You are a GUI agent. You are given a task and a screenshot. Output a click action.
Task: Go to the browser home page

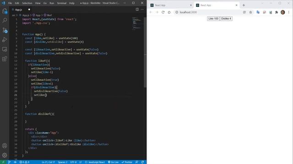[169, 12]
